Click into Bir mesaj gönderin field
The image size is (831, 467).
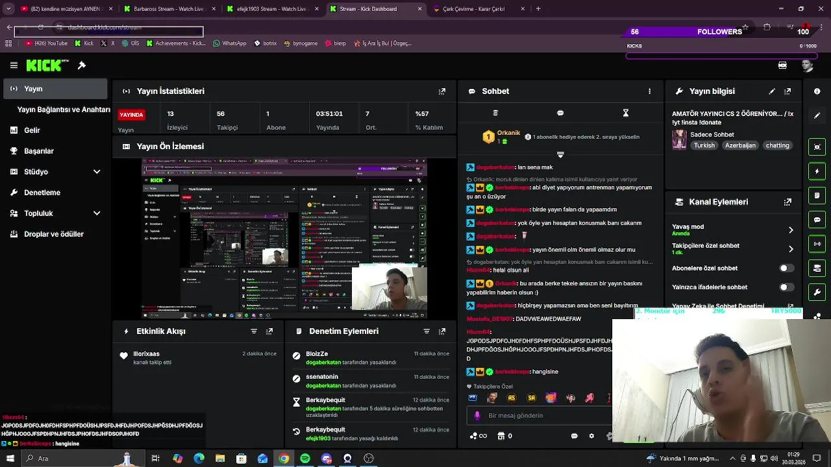[x=539, y=416]
